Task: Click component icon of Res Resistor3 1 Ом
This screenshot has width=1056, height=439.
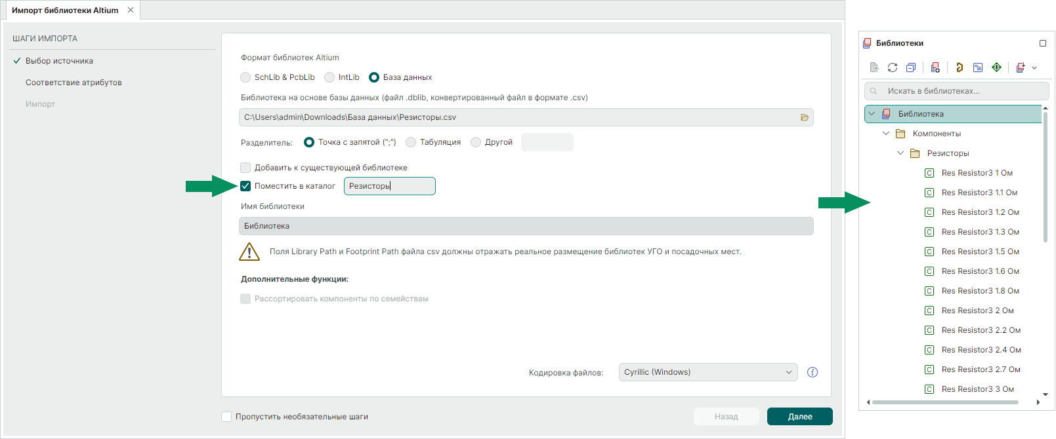Action: tap(929, 173)
